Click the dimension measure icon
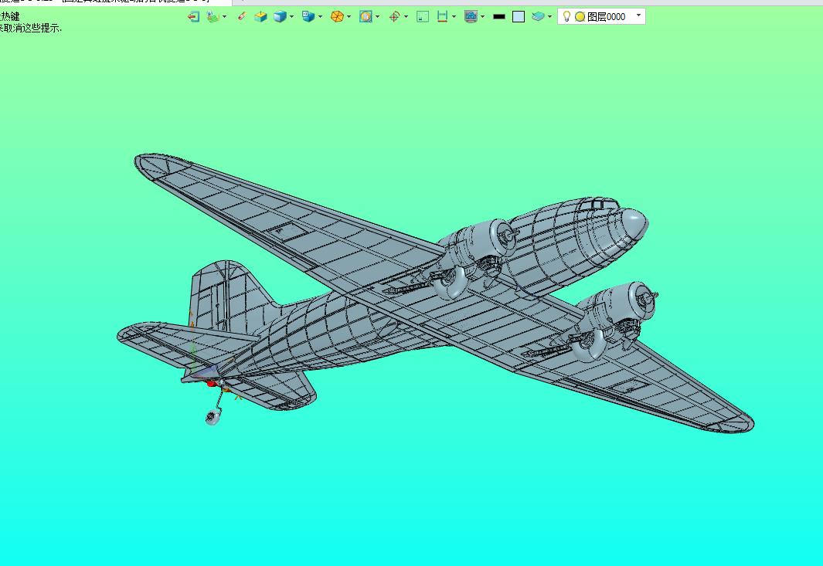823x566 pixels. point(443,17)
